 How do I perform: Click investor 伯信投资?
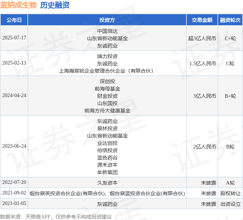click(107, 150)
